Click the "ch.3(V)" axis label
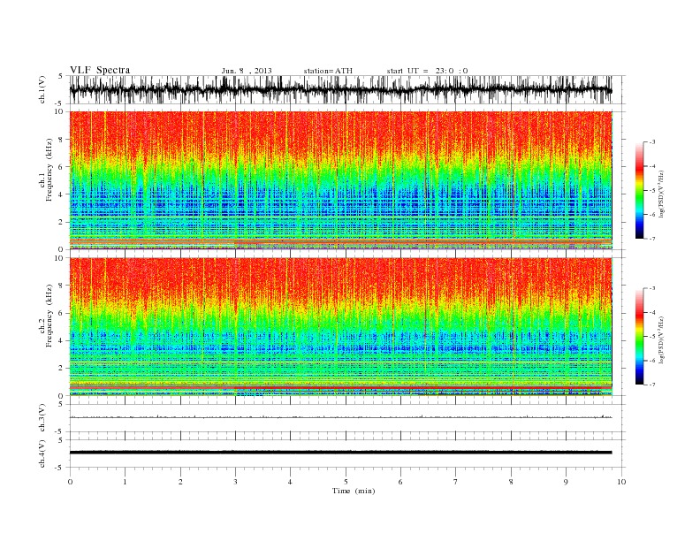700x541 pixels. click(42, 418)
